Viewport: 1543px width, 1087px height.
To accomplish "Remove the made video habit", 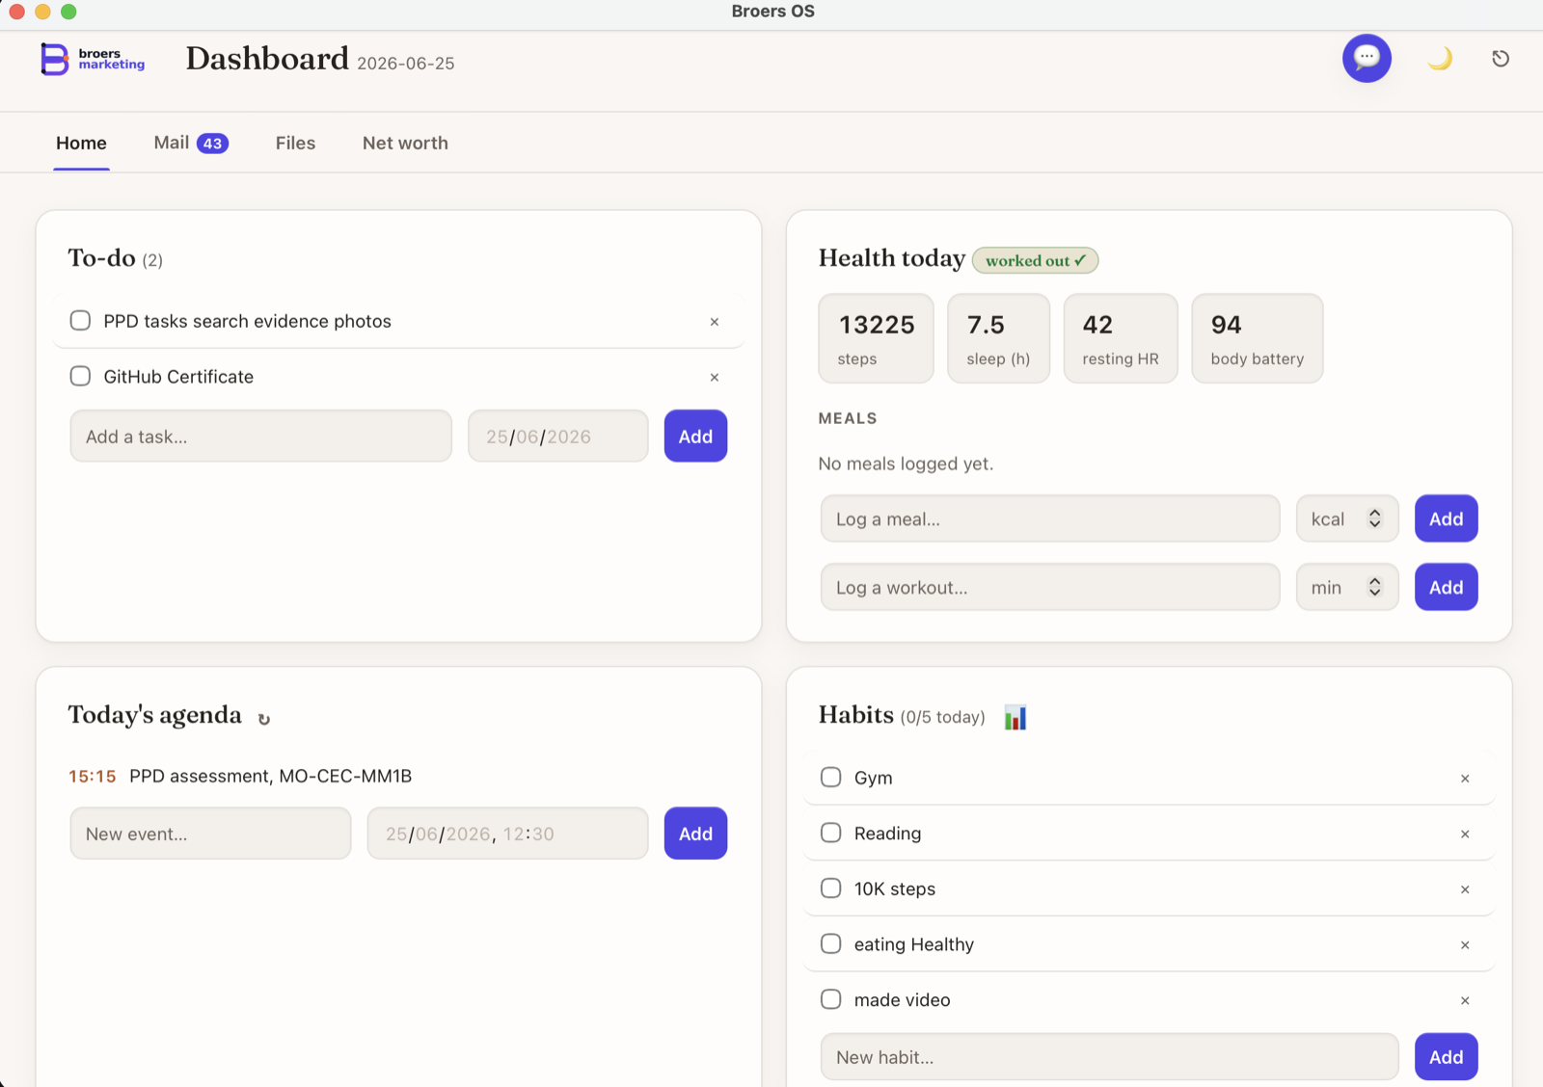I will (1465, 1001).
